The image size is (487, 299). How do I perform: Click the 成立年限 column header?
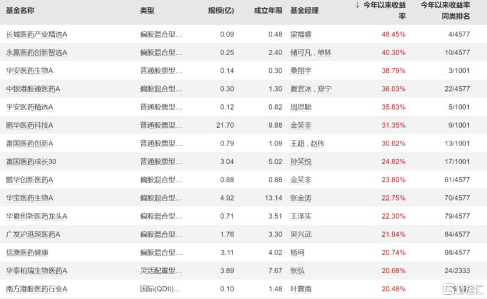268,11
